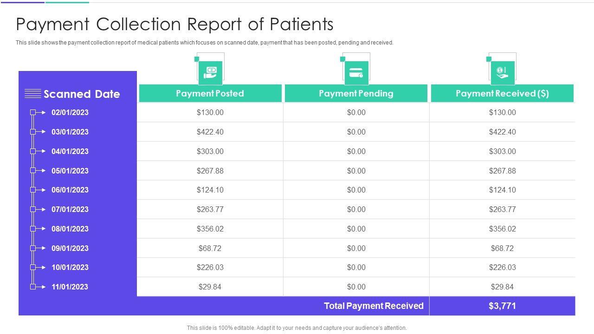
Task: Click the arrow marker next to 06/01/2023
Action: tap(38, 190)
